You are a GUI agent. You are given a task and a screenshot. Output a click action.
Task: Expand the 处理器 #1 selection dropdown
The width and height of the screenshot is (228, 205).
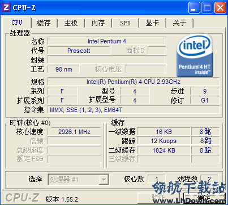[104, 180]
